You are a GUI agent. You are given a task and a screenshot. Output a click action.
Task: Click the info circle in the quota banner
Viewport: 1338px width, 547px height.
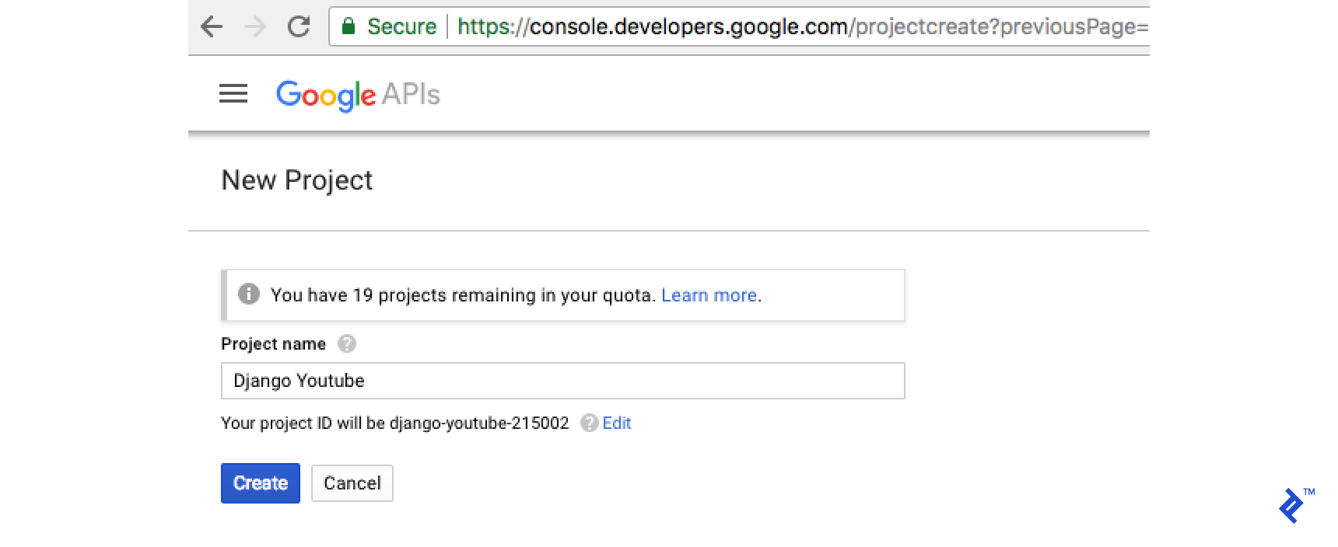(249, 294)
